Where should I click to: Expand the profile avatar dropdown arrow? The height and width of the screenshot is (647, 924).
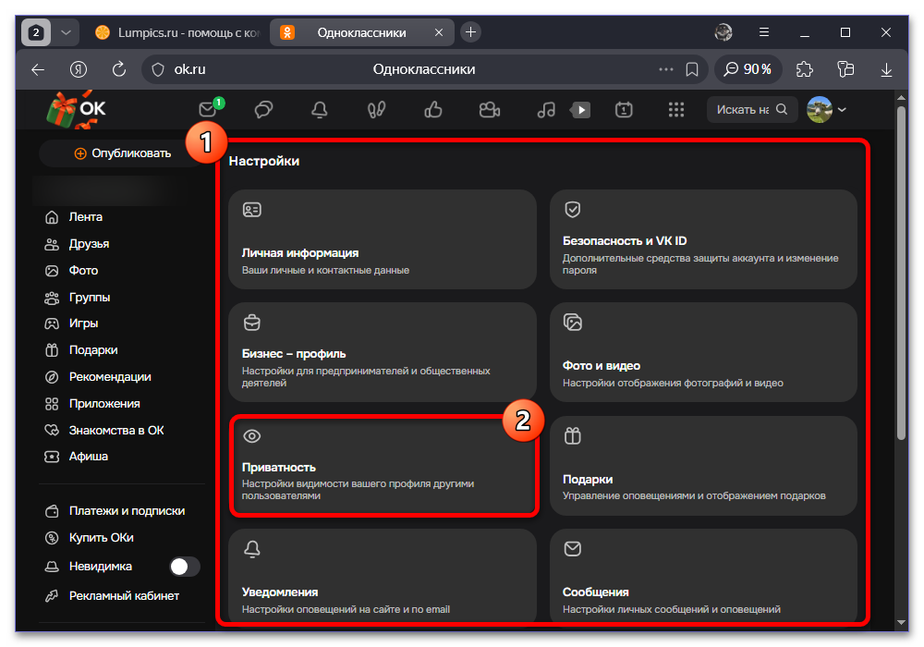842,110
